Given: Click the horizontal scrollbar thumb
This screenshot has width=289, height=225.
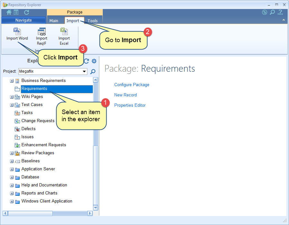Looking at the screenshot, I should tap(30, 213).
